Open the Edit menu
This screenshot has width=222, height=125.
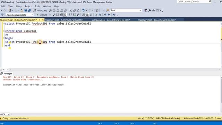[3, 6]
